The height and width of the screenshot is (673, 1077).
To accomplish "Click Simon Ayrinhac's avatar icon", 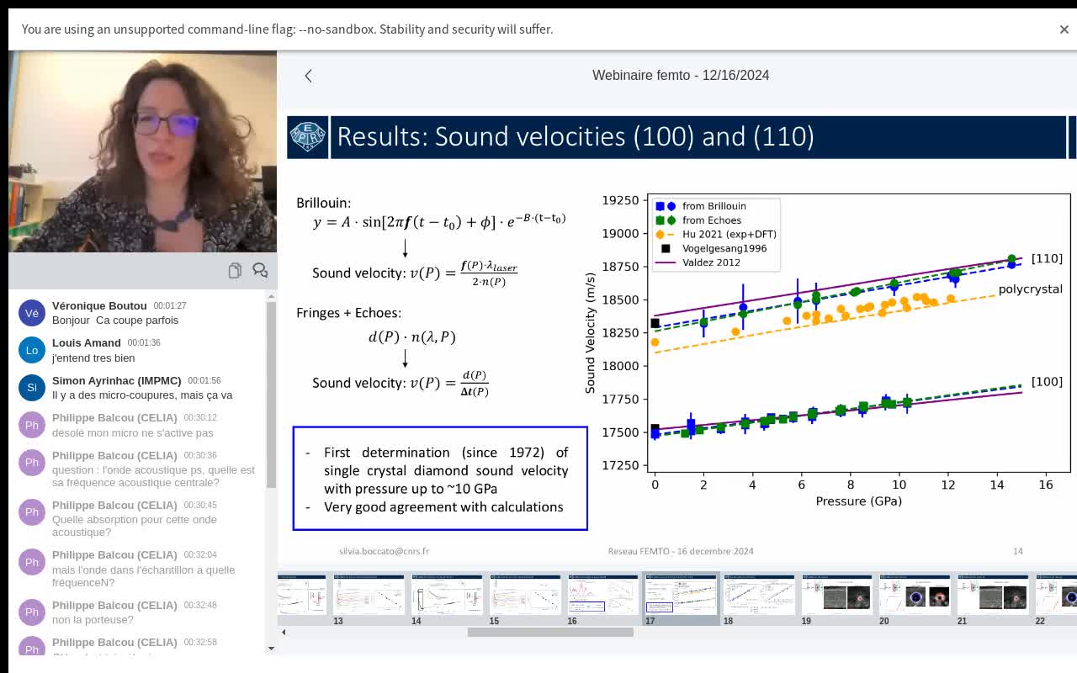I will [32, 388].
